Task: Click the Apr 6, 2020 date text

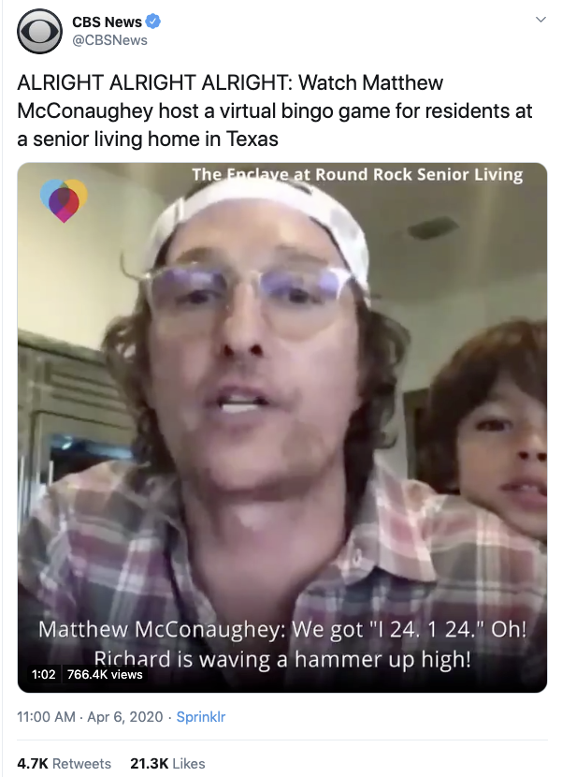Action: click(125, 716)
